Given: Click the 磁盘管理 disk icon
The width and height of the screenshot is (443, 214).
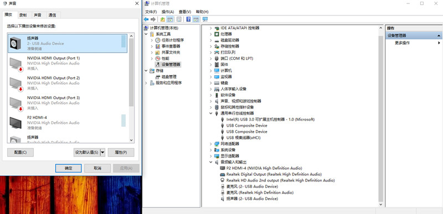Looking at the screenshot, I should [158, 77].
